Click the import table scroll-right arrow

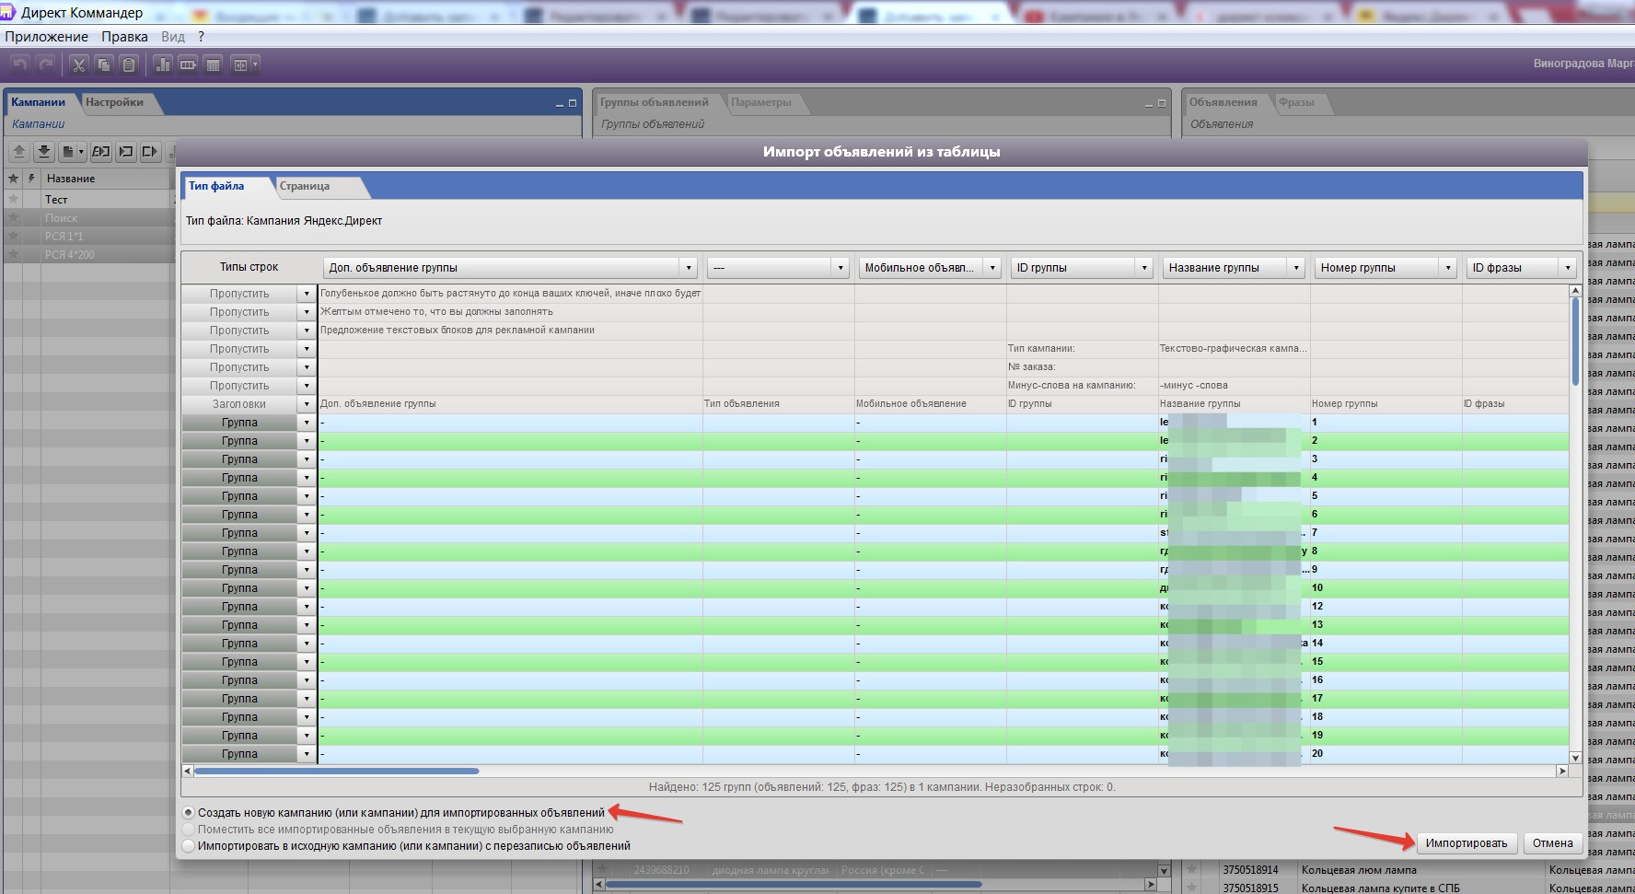[1562, 772]
